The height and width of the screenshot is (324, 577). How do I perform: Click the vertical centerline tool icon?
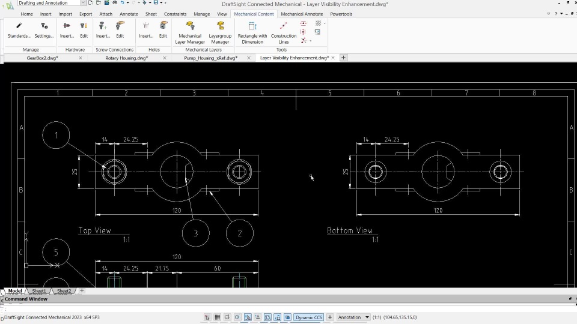[303, 32]
